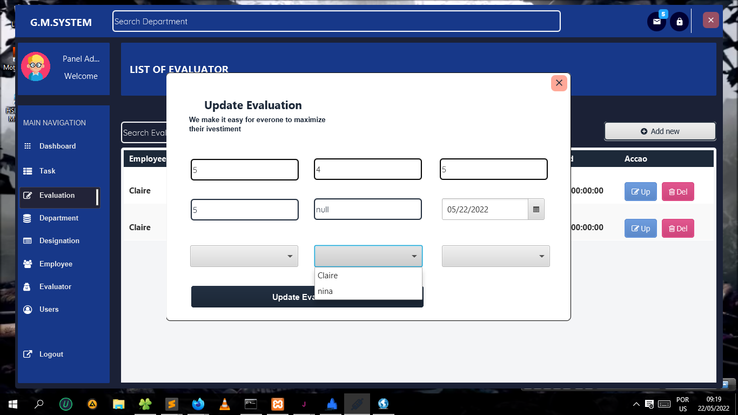Open the mail notifications icon with badge 5
The width and height of the screenshot is (738, 415).
656,22
